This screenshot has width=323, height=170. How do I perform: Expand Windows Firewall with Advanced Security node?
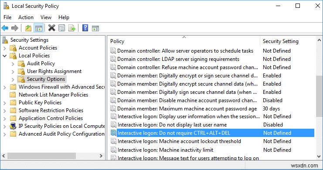(x=5, y=87)
